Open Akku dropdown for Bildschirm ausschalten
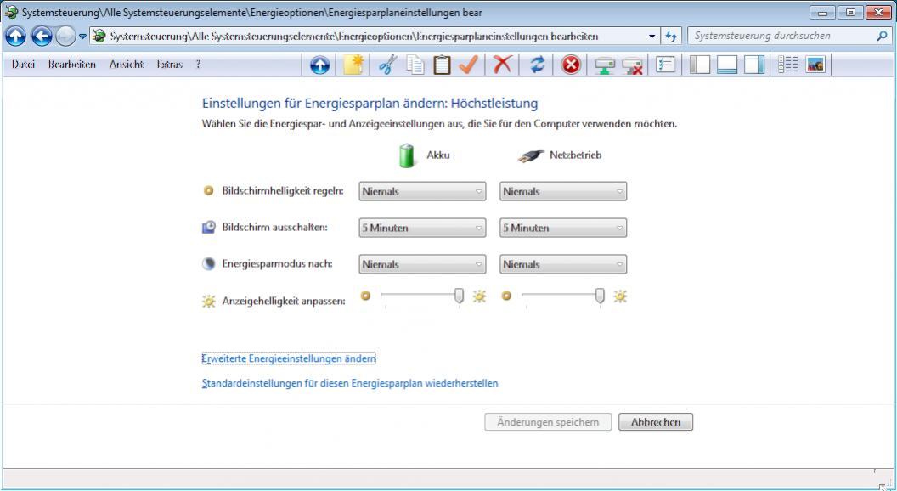Image resolution: width=897 pixels, height=491 pixels. pyautogui.click(x=422, y=228)
